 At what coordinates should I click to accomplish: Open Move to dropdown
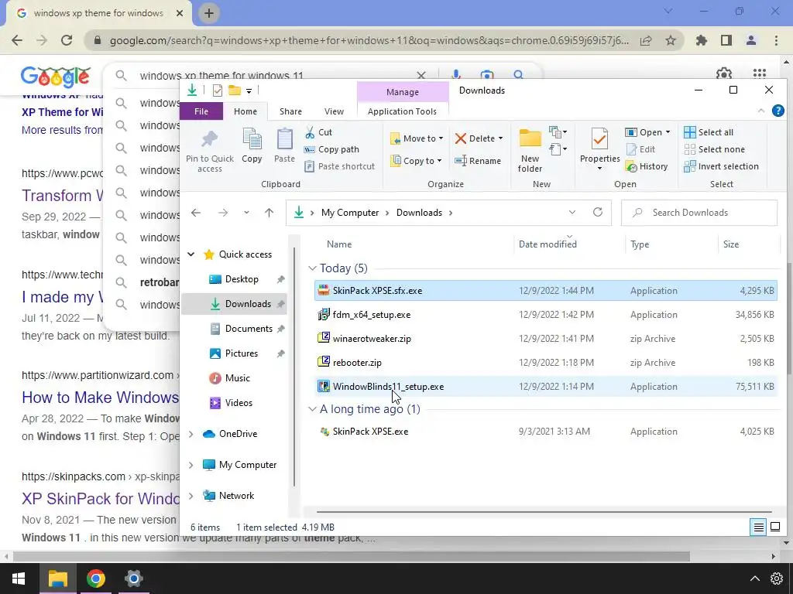416,138
